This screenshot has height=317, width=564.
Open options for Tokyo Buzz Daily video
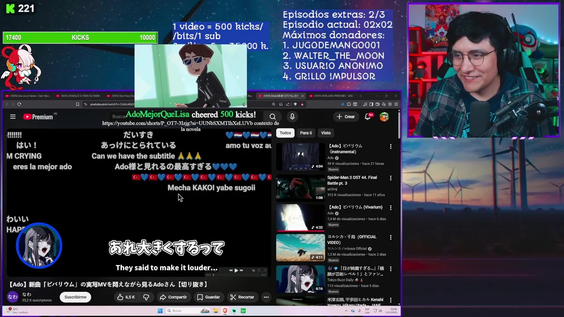(390, 269)
